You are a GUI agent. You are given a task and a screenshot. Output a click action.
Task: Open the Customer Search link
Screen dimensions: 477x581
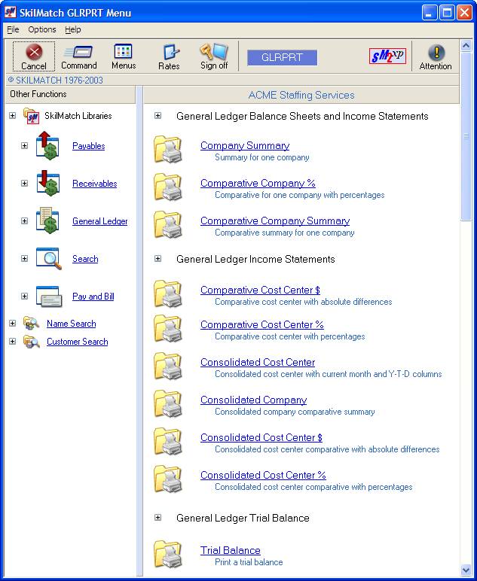coord(77,342)
